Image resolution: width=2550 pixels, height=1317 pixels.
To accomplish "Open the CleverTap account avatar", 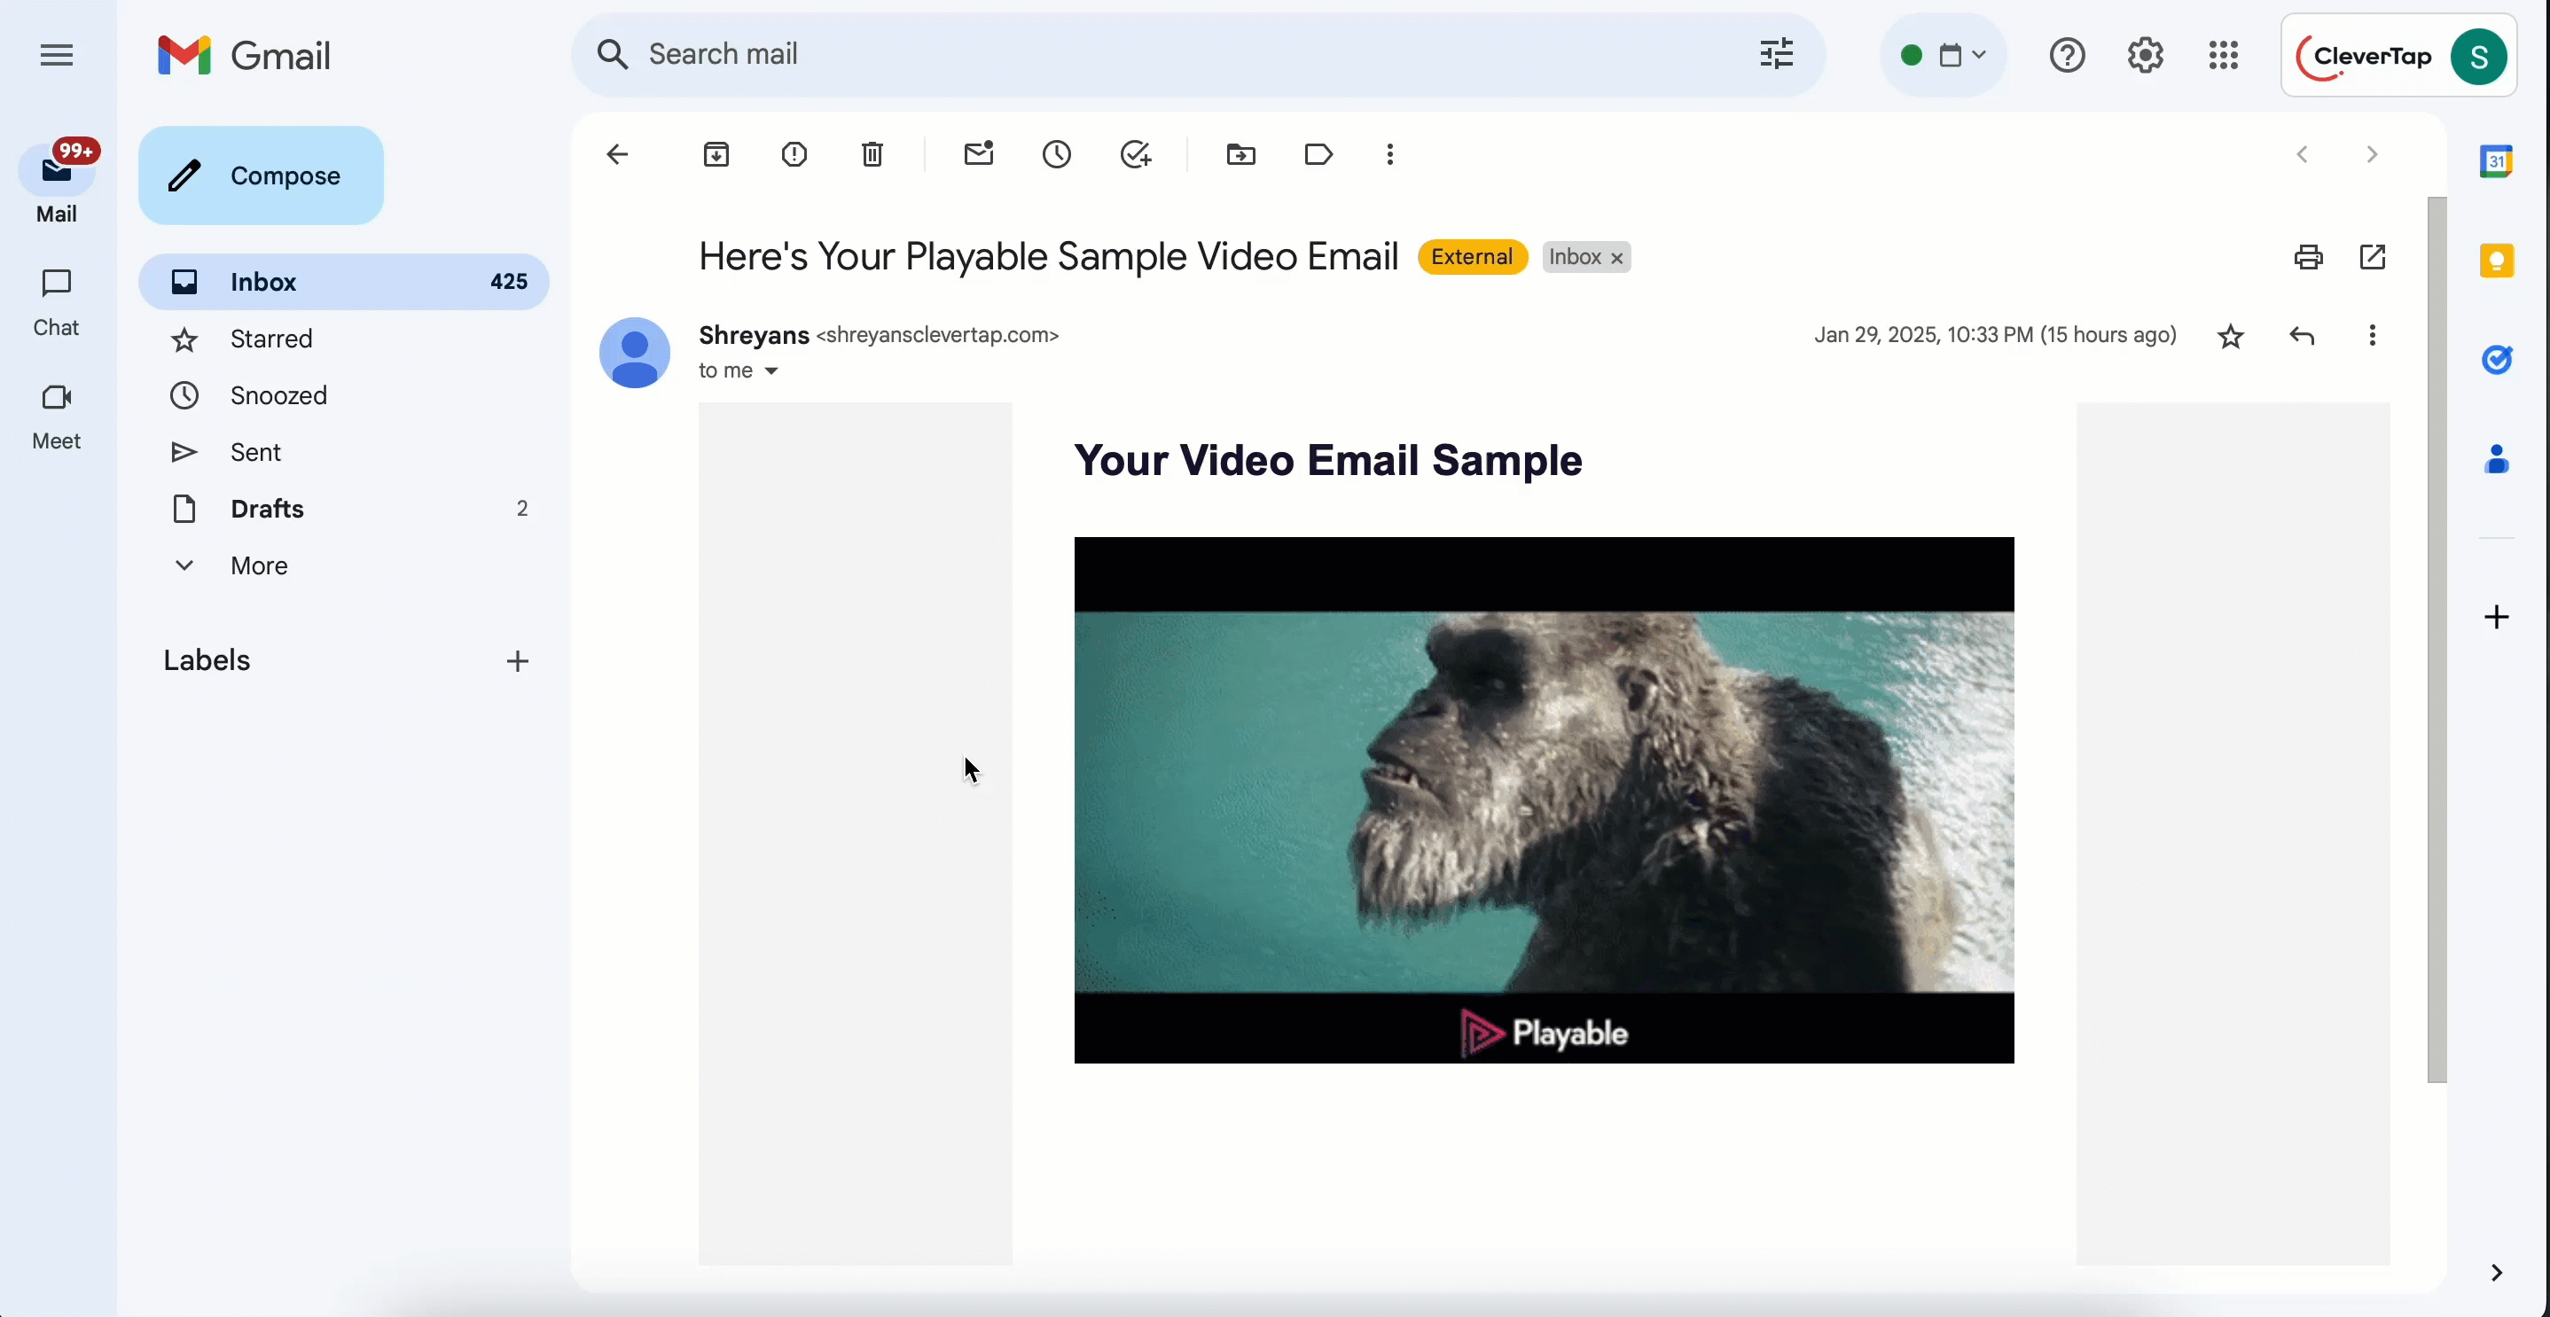I will (2479, 57).
